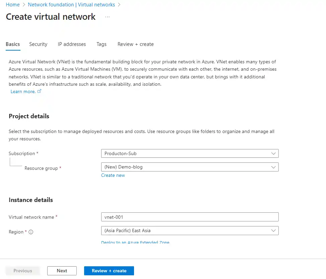Click Deploy to an Azure Extended Zone link

[135, 242]
